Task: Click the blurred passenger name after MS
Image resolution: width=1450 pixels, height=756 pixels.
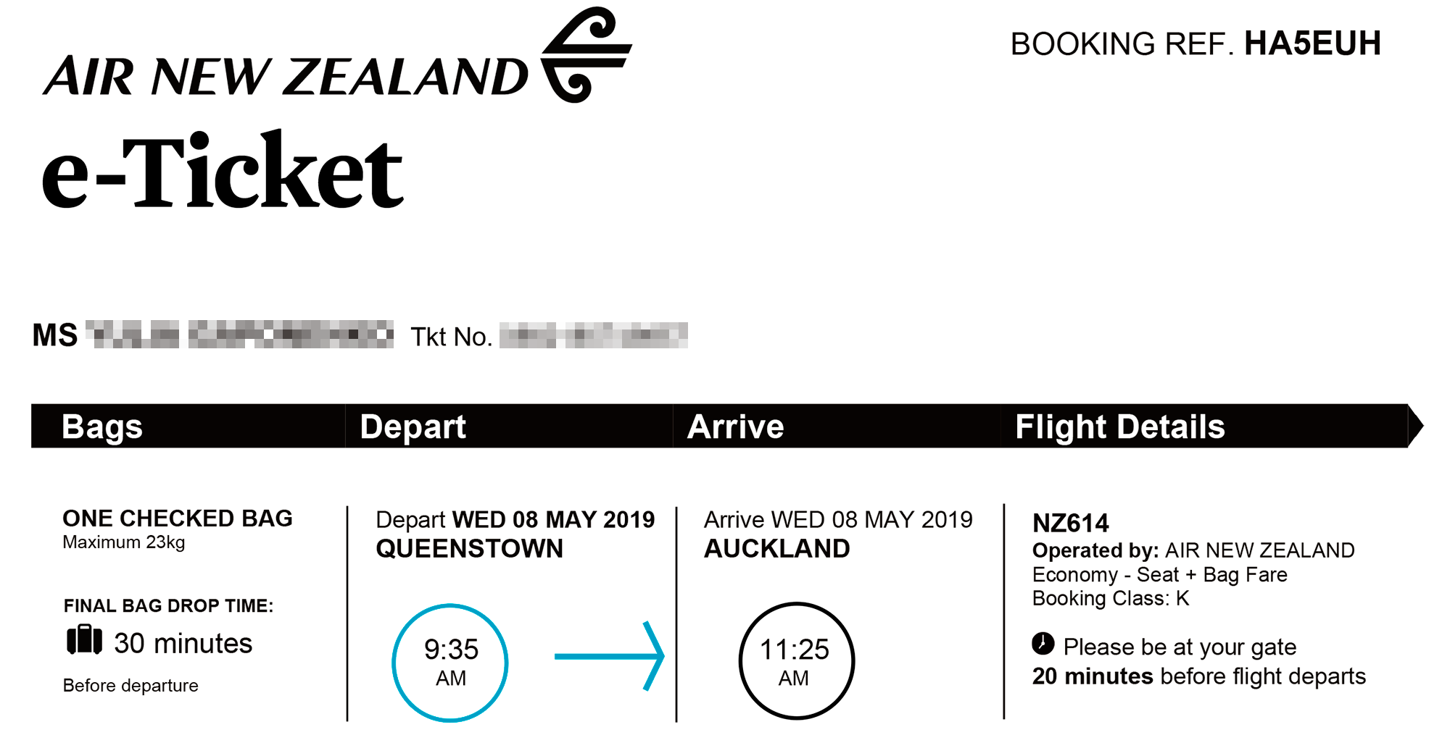Action: tap(239, 335)
